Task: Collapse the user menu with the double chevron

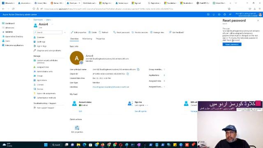Action: (65, 32)
